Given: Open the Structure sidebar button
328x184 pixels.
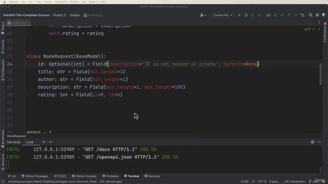Looking at the screenshot, I should (x=3, y=162).
